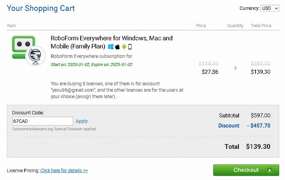Apply the discount code
Viewport: 285px width, 180px height.
click(82, 121)
